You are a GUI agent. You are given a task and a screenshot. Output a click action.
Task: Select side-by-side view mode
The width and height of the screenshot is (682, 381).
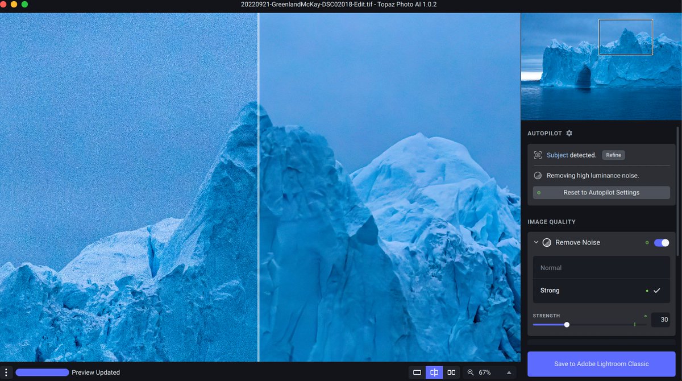click(451, 372)
